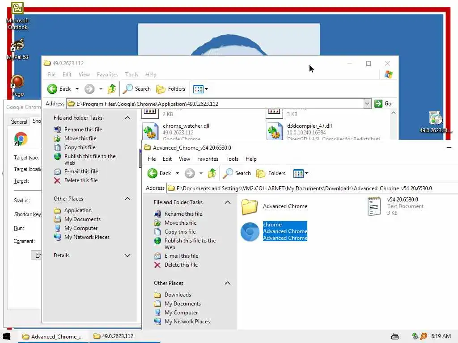Open View menu in Advanced_Chrome window

tap(184, 159)
